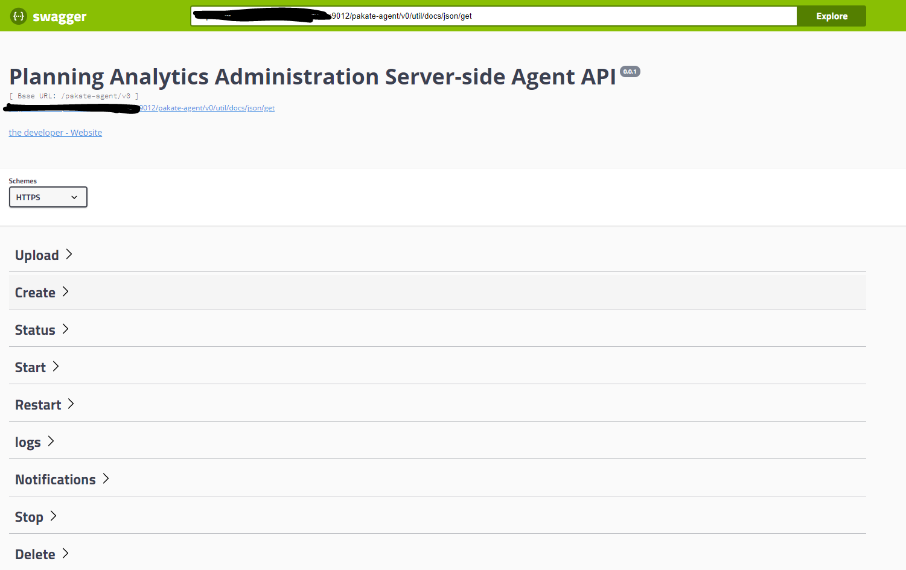This screenshot has height=570, width=906.
Task: Click the chevron next to Upload
Action: pos(69,255)
